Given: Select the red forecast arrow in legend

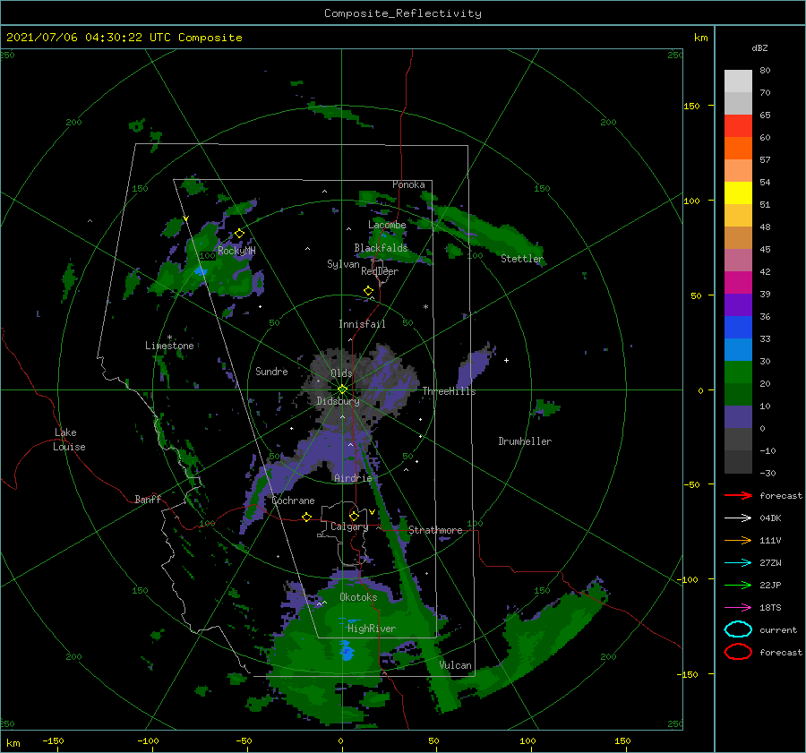Looking at the screenshot, I should point(738,495).
